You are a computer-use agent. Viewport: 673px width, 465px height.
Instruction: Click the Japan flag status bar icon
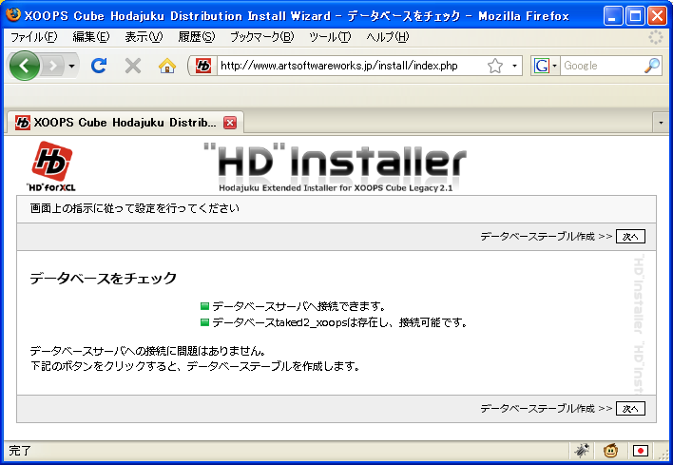point(641,451)
